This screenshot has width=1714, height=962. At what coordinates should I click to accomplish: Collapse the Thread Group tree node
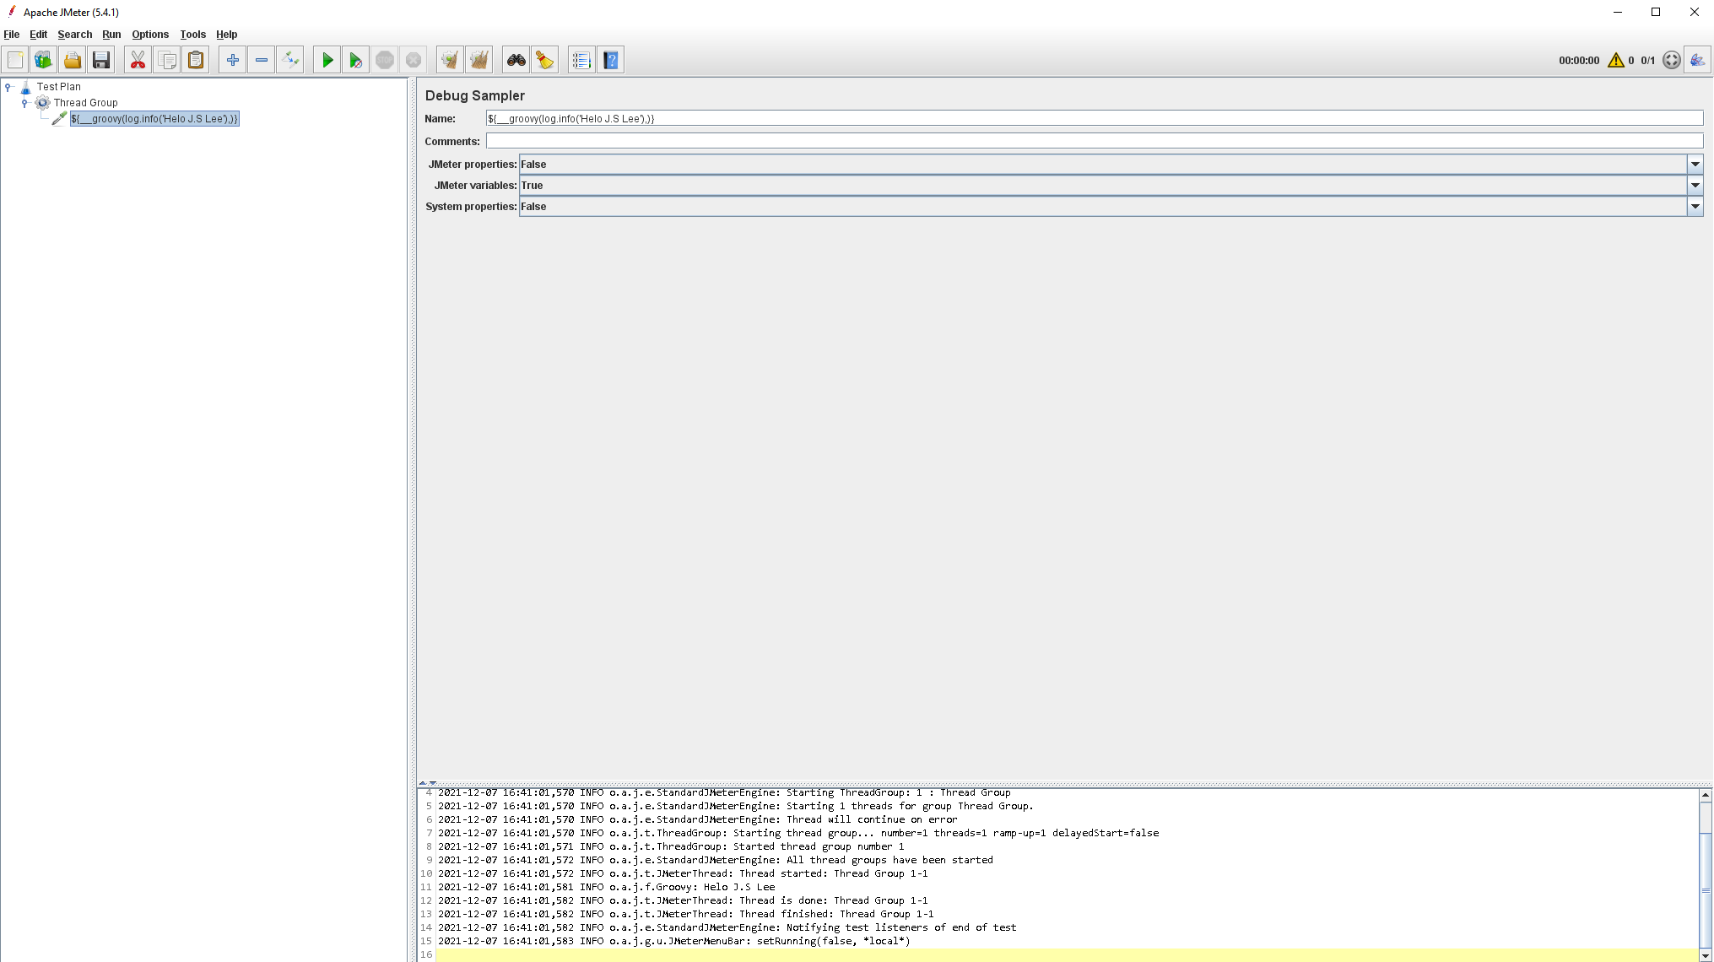coord(24,103)
